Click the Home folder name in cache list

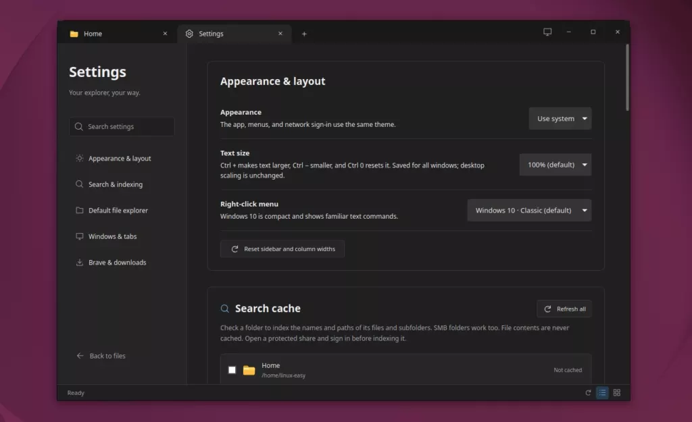tap(270, 365)
